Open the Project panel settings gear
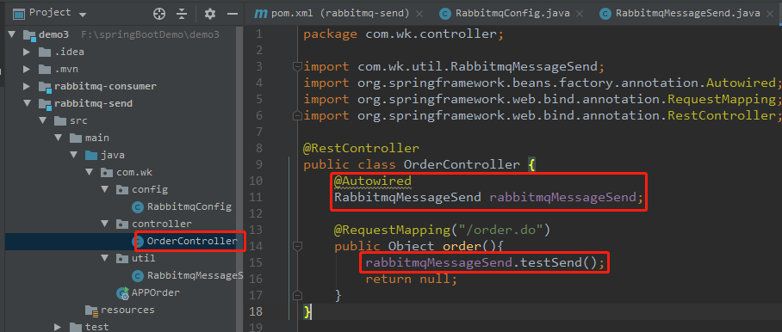Viewport: 782px width, 332px height. pos(210,14)
